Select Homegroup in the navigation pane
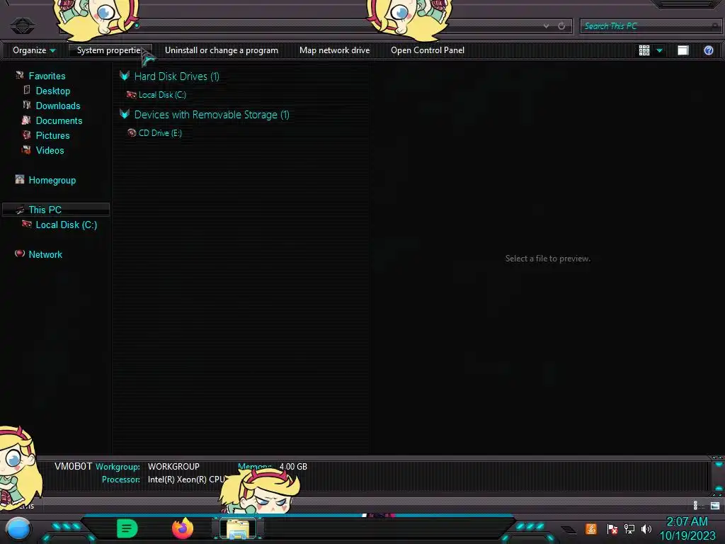 coord(52,180)
